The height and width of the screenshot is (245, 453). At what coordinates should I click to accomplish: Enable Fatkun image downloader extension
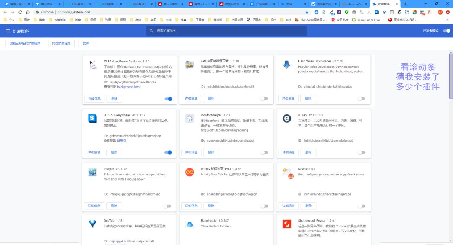coord(264,99)
